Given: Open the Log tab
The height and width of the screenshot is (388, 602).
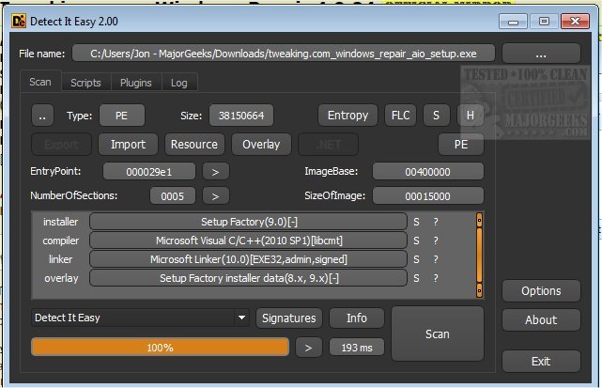Looking at the screenshot, I should (x=179, y=83).
